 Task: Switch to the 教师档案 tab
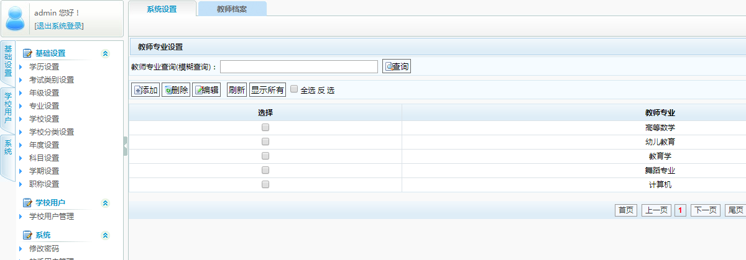pos(232,9)
